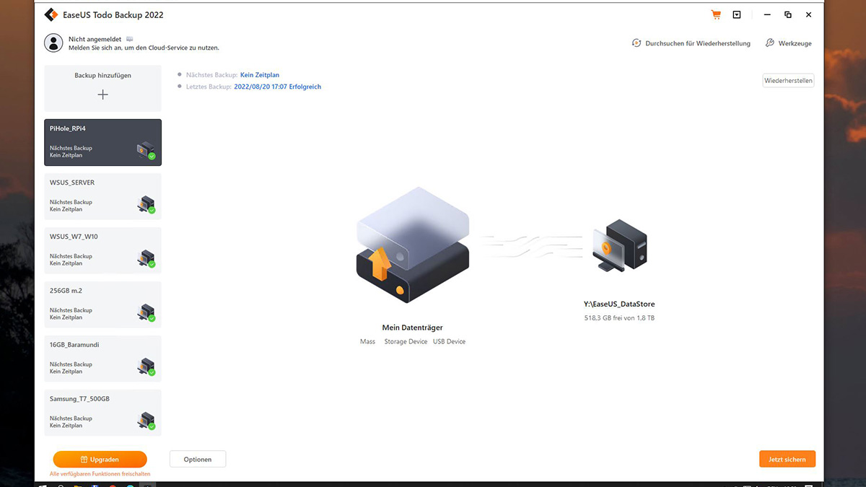Click the WSUS_SERVER backup device icon

point(146,204)
